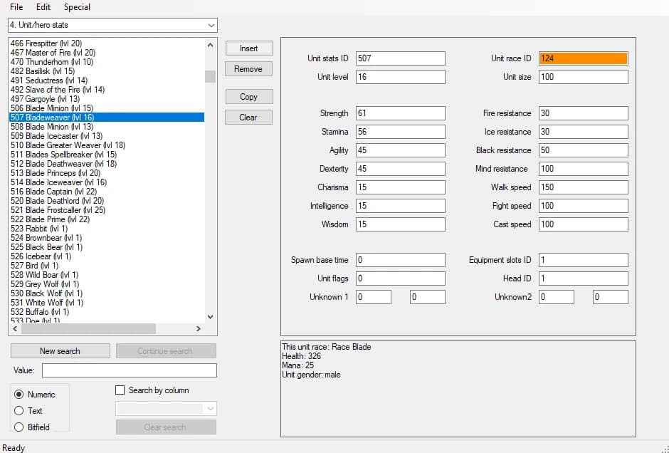The height and width of the screenshot is (453, 669).
Task: Click the Clear search button
Action: 166,427
